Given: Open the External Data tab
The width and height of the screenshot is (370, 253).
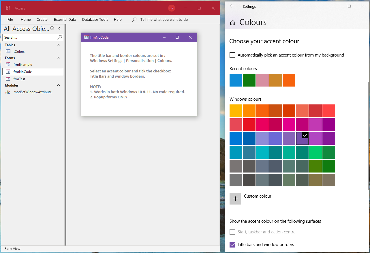Looking at the screenshot, I should coord(65,20).
